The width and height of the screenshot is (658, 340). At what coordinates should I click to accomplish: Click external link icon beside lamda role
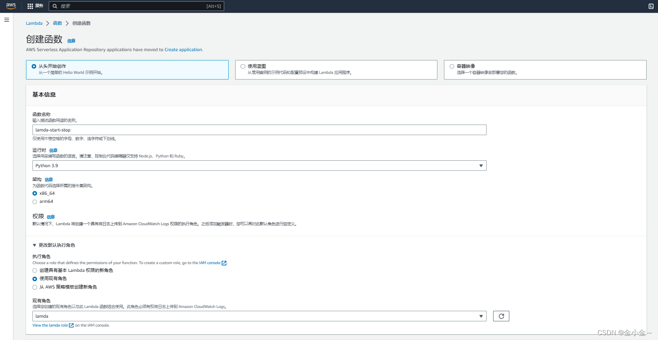(x=71, y=325)
